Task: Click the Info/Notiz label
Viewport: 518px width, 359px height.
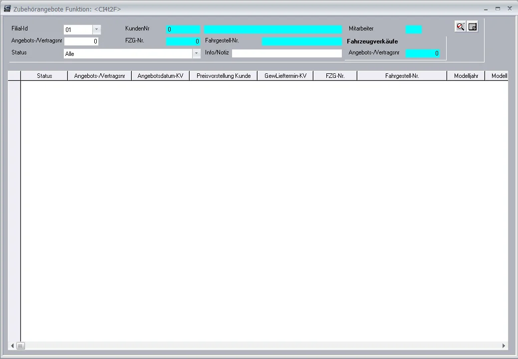Action: [217, 52]
